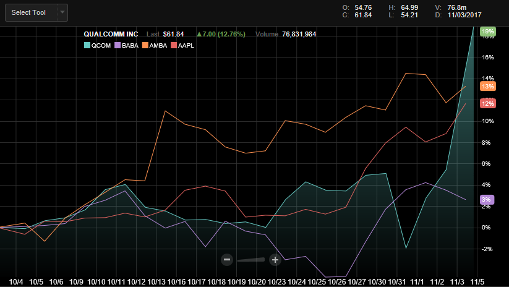Click the 76.8m volume readout
Viewport: 509px width, 287px height.
click(x=457, y=7)
